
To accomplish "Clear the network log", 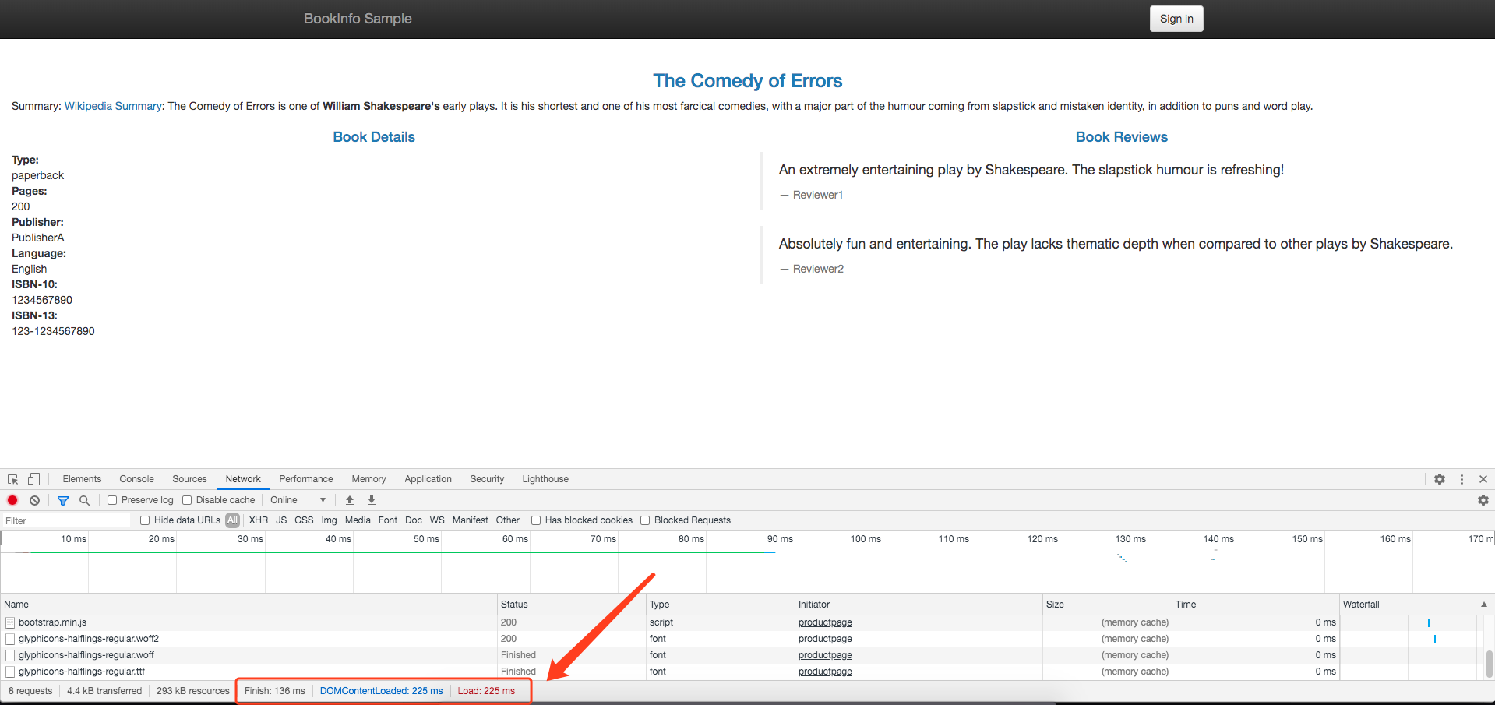I will (34, 500).
